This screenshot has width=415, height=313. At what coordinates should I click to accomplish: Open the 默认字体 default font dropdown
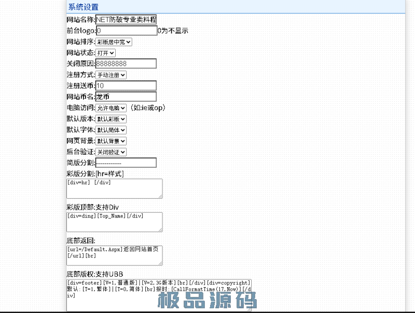click(110, 130)
